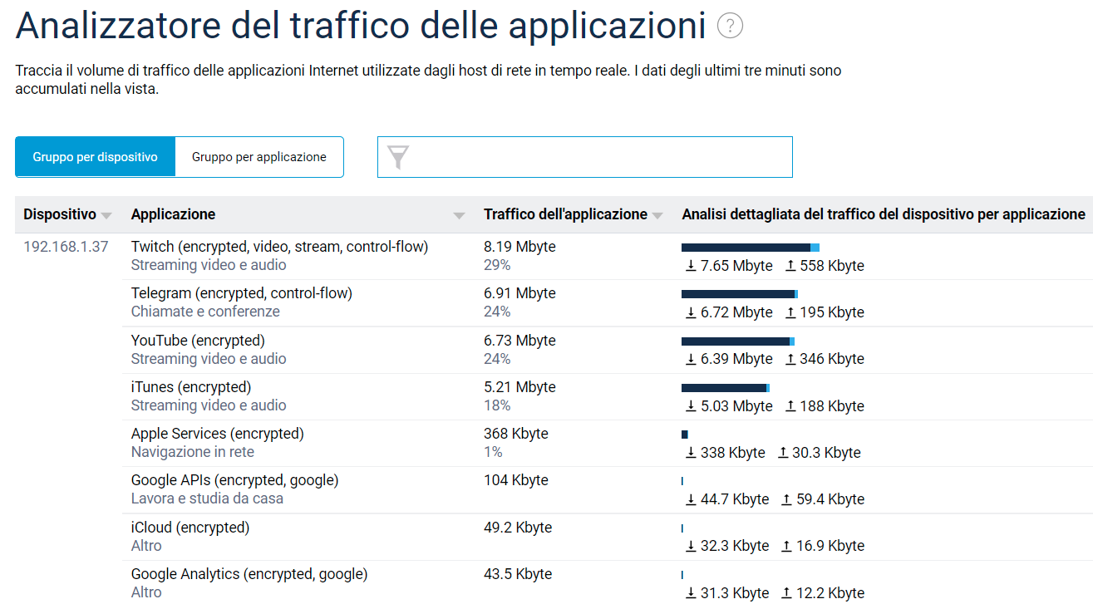Select the Google APIs application row
The image size is (1093, 604).
234,480
